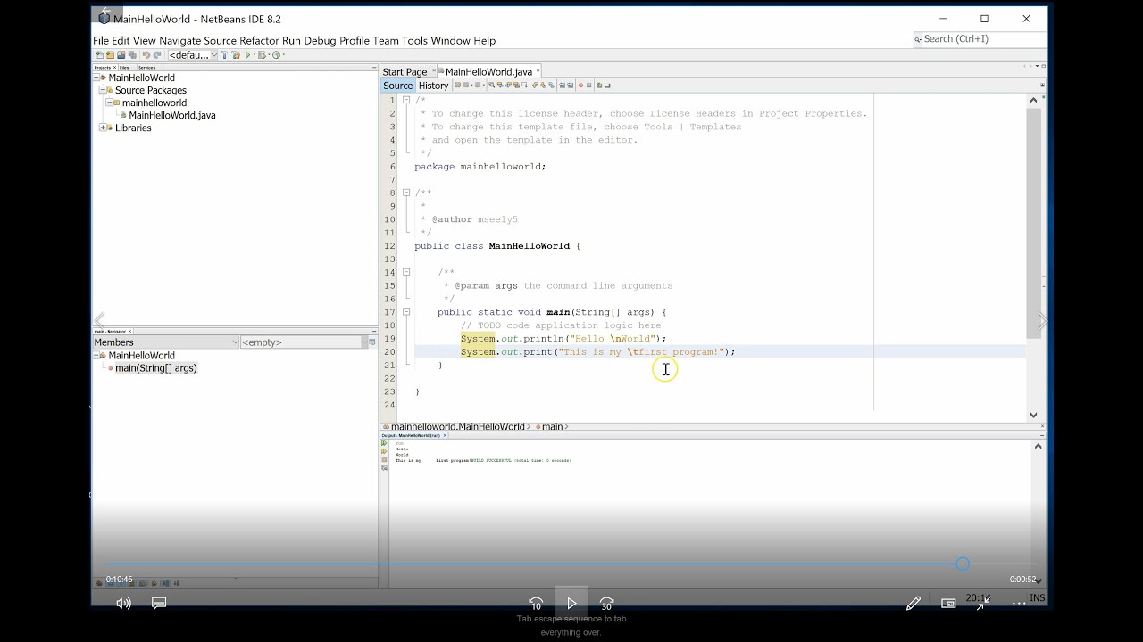Click the Undo toolbar icon
Screen dimensions: 1143x642
[x=146, y=54]
